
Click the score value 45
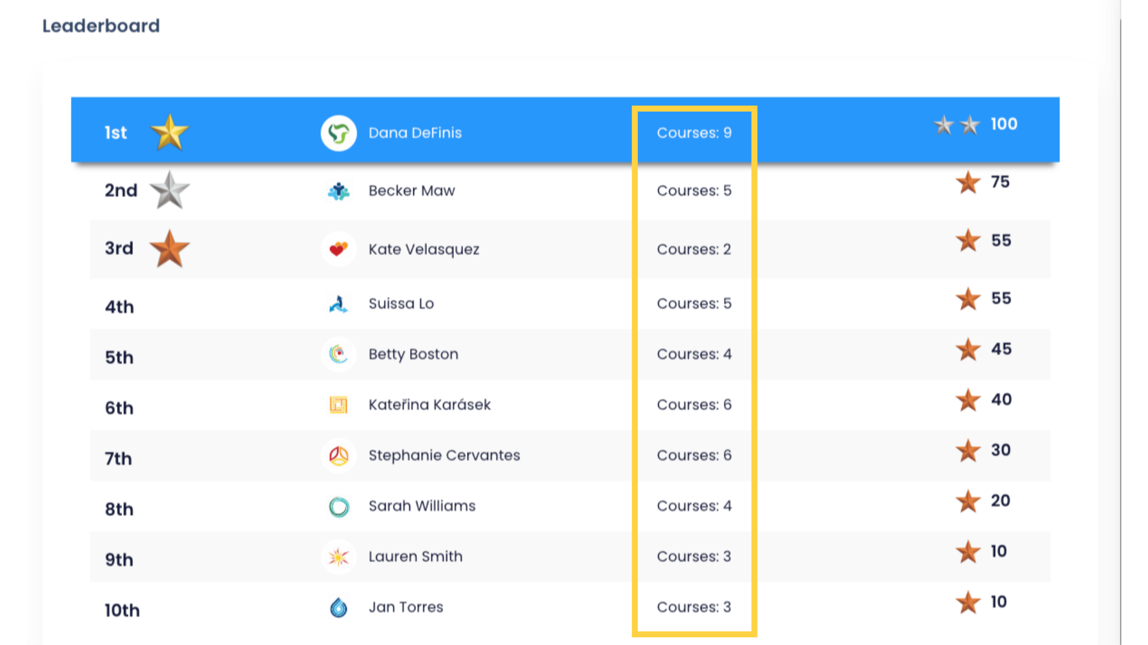[x=1002, y=349]
